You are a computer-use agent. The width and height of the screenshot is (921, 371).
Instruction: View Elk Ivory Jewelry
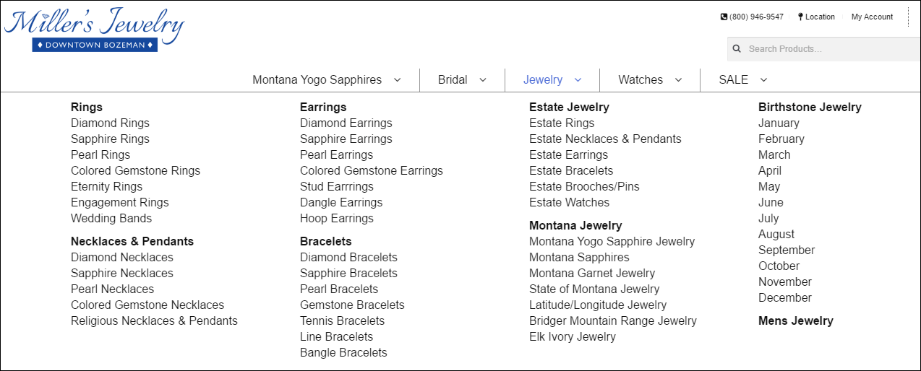click(573, 337)
